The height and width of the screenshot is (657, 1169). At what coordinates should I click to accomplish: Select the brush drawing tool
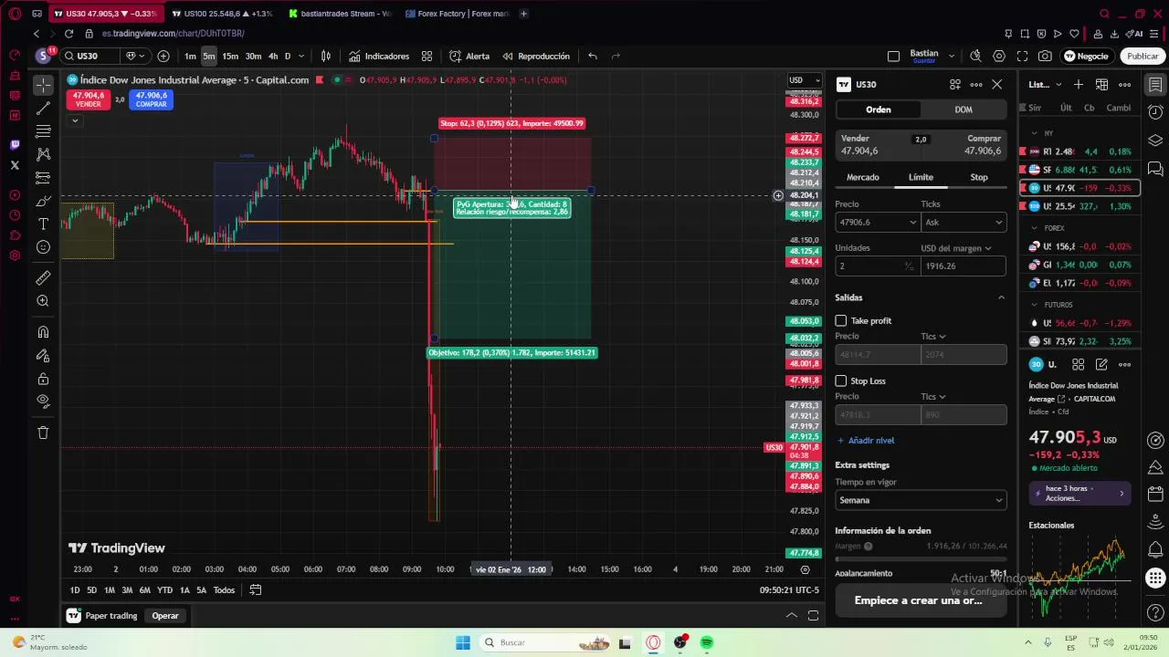(x=43, y=201)
